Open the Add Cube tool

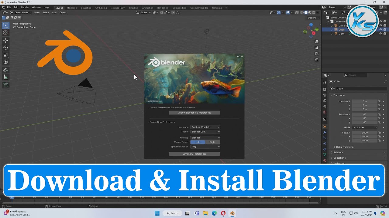(x=5, y=85)
